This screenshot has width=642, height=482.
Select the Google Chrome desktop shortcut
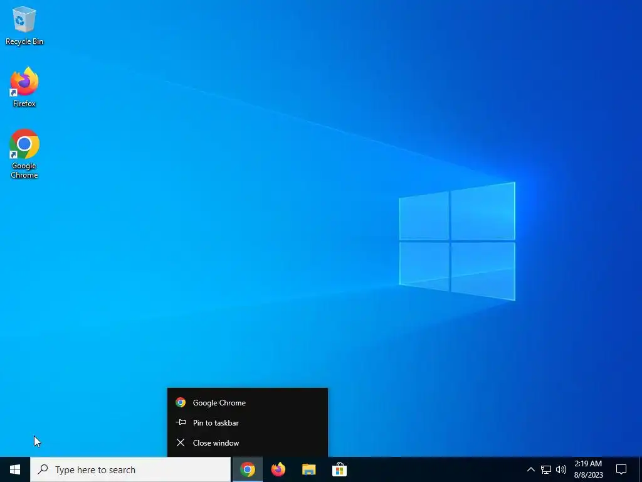[x=24, y=154]
